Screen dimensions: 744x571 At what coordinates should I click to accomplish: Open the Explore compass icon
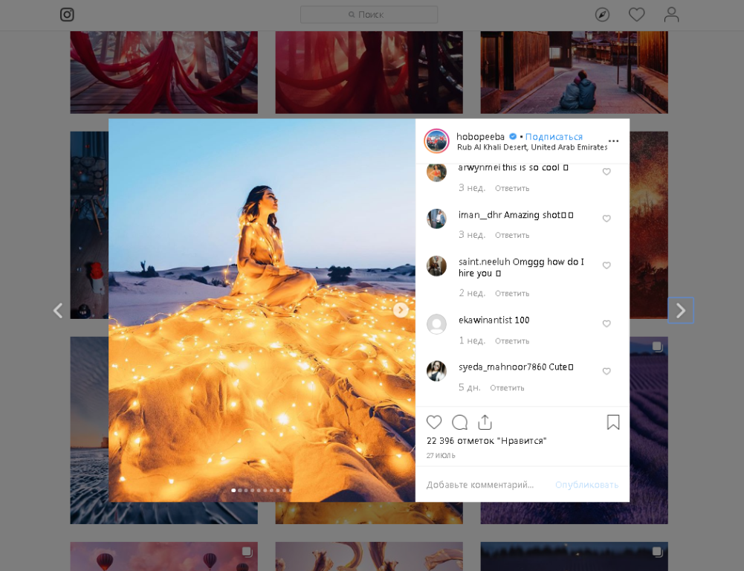602,14
